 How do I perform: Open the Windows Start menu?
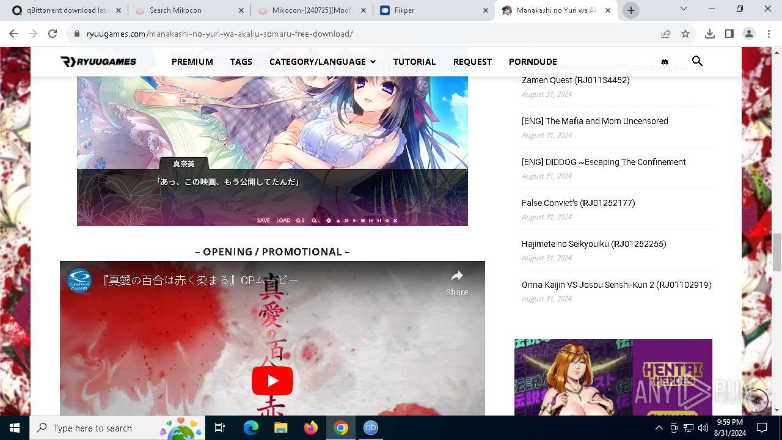point(15,428)
